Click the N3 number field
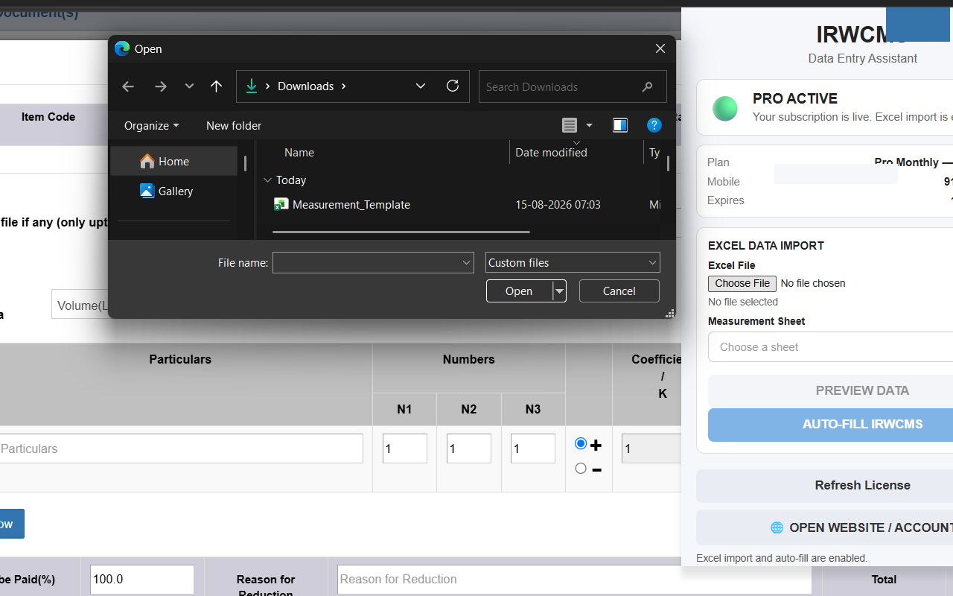This screenshot has height=596, width=953. pyautogui.click(x=533, y=448)
